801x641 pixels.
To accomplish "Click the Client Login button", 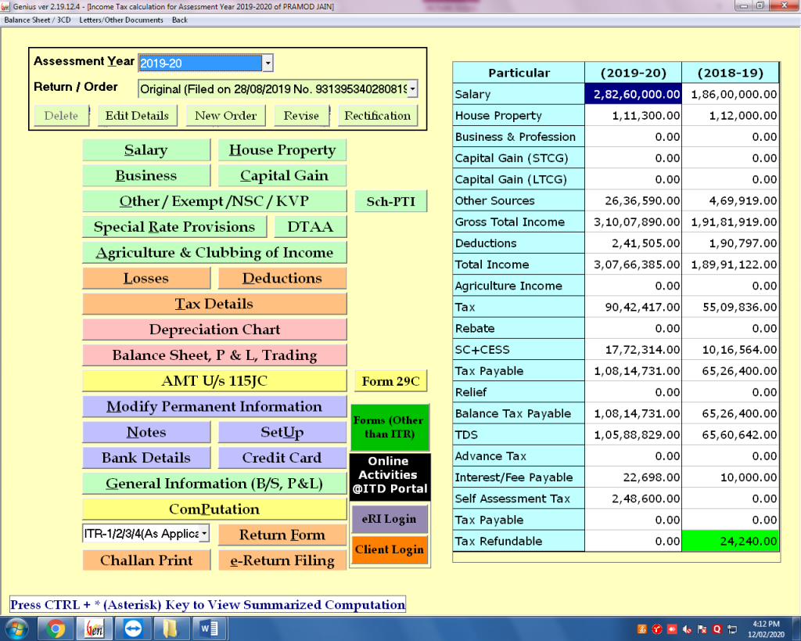I will point(390,549).
